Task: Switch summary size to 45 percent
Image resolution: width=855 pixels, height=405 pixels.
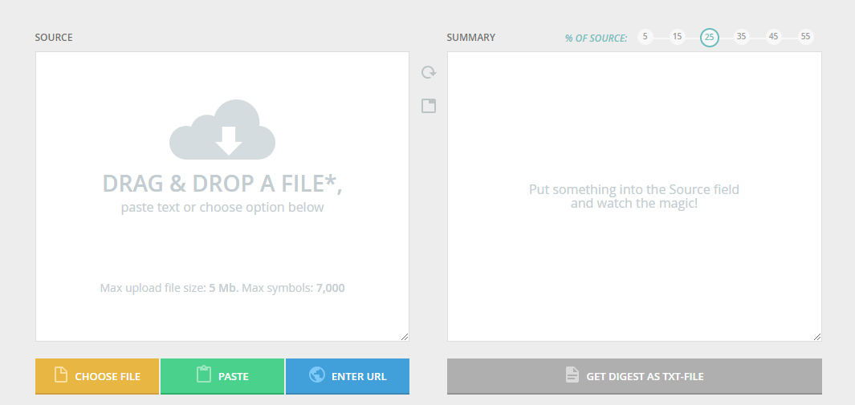Action: click(x=774, y=37)
